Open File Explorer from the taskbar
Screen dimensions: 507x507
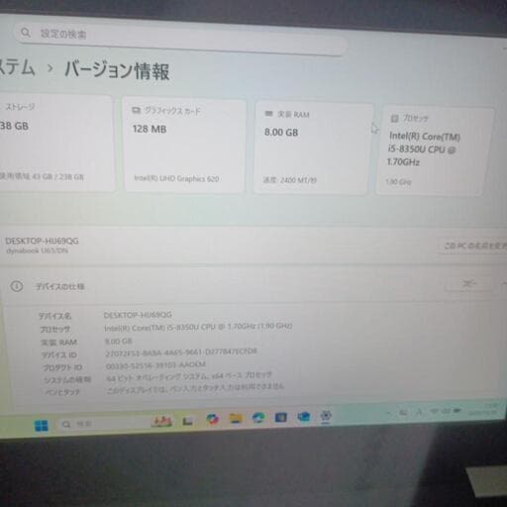click(236, 419)
